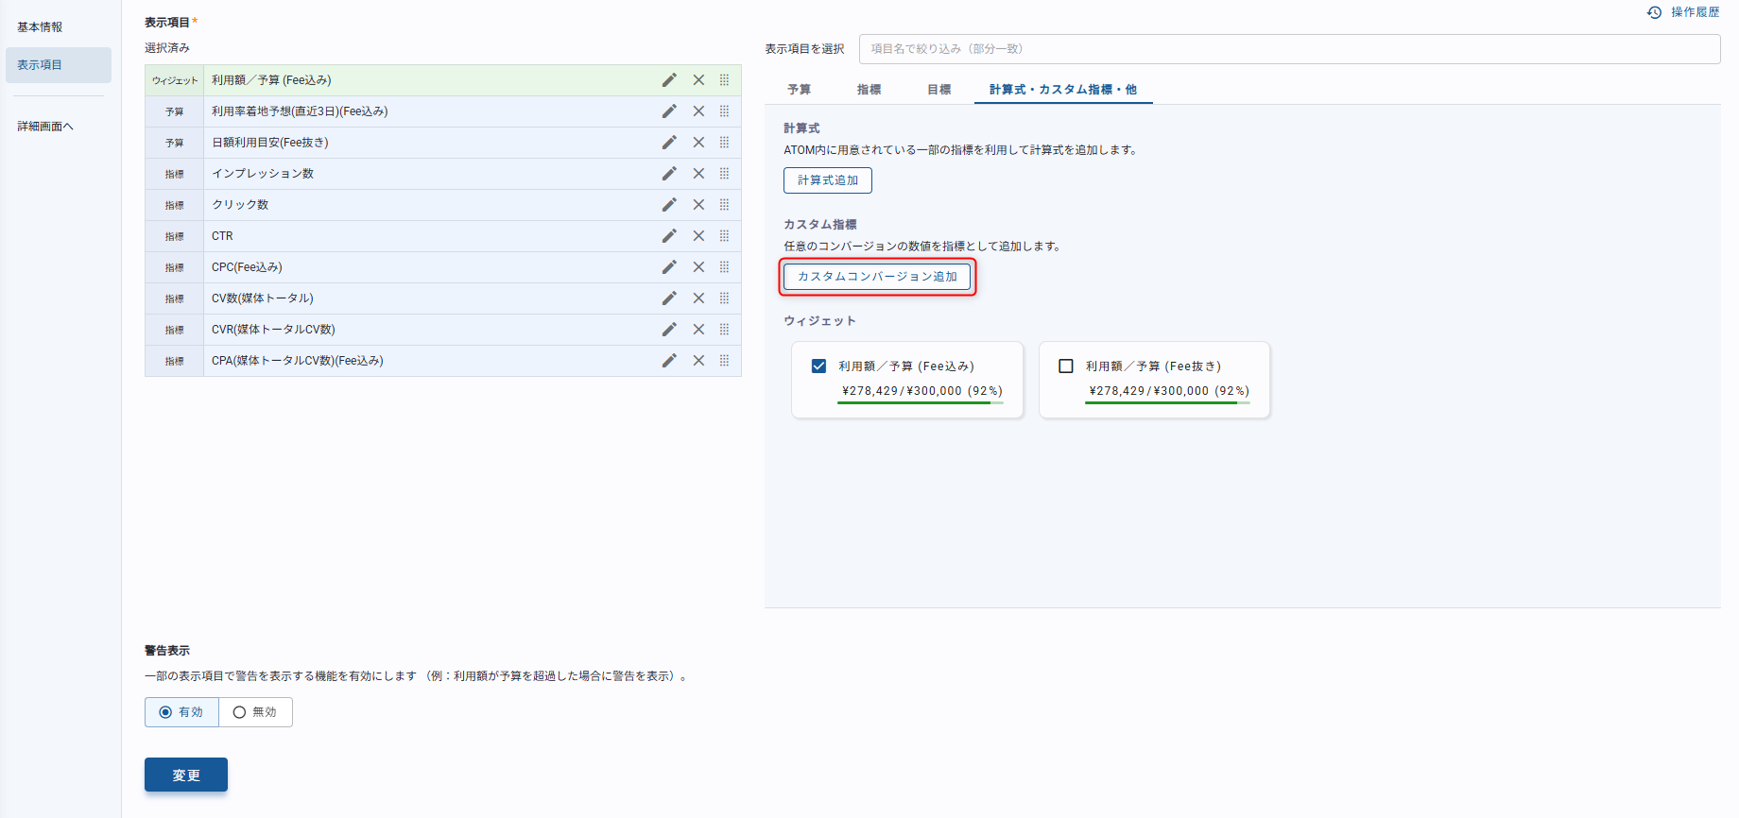Click the 項目名で絞り込み filter field

[1289, 49]
